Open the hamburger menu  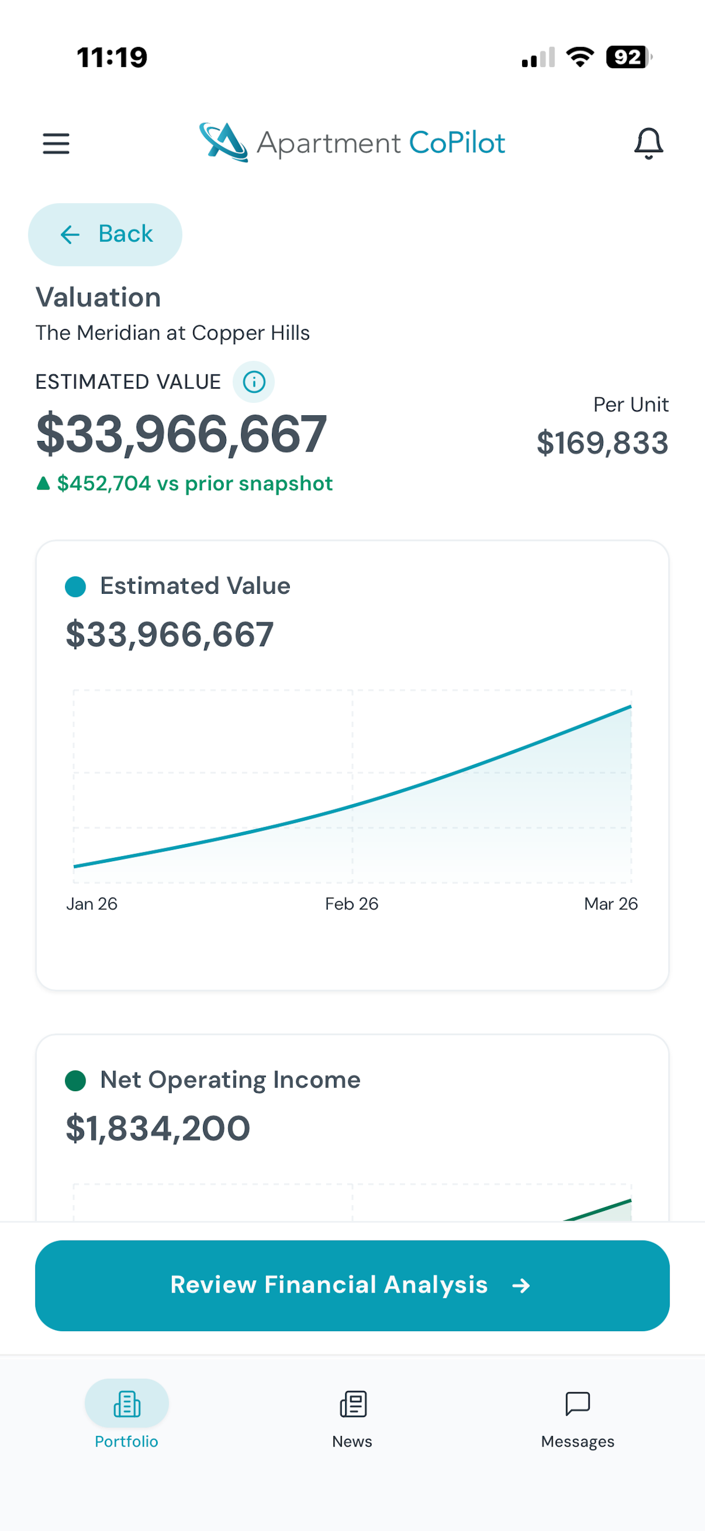(56, 143)
